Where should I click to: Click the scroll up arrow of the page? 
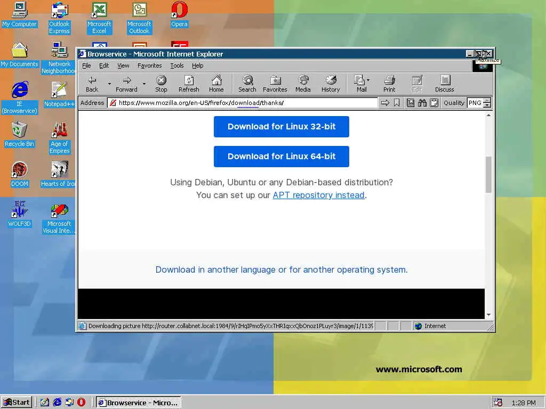coord(488,115)
